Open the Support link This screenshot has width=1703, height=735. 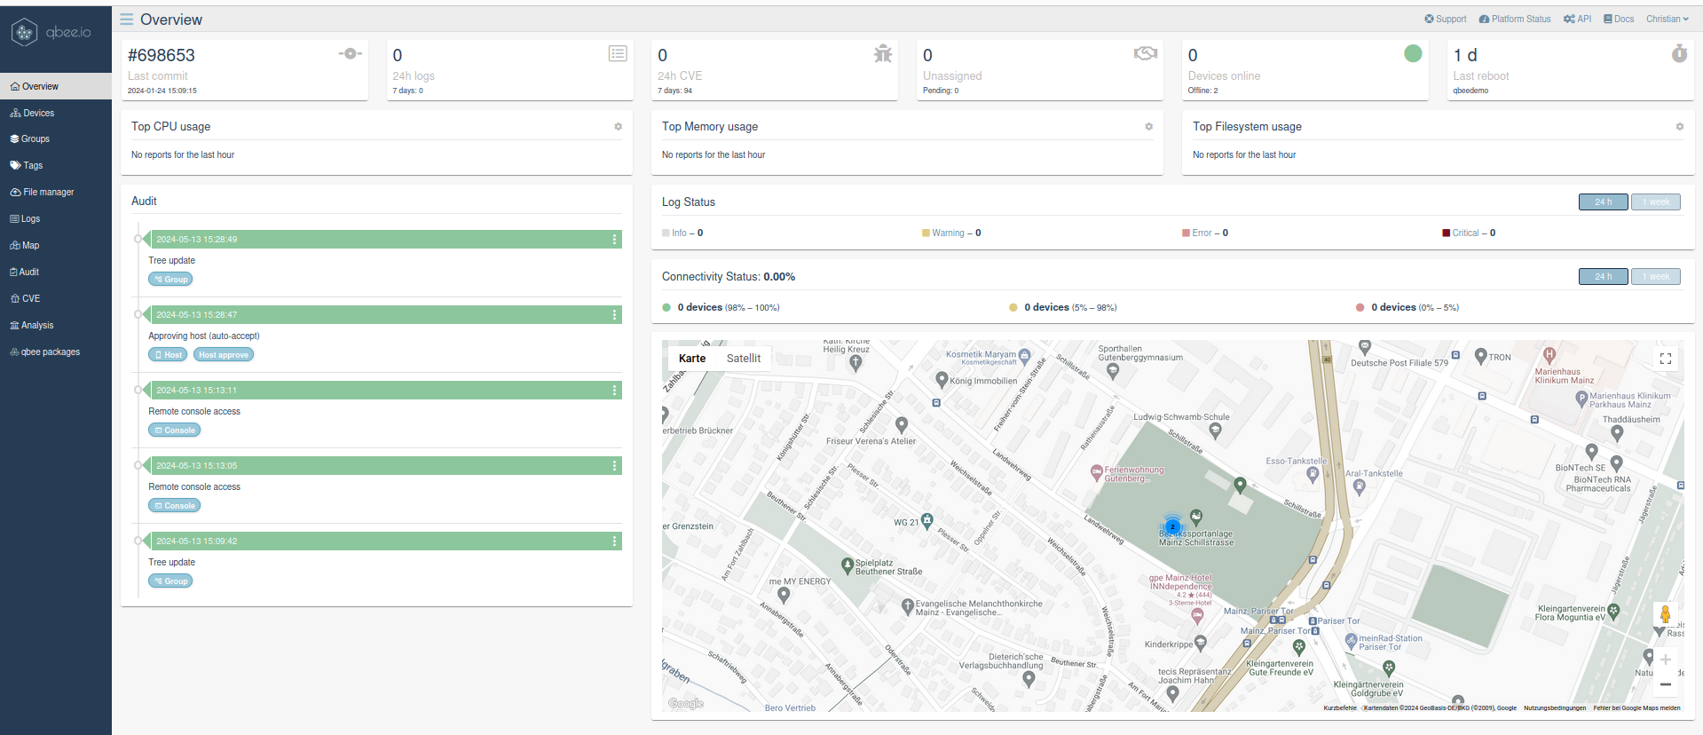coord(1446,19)
